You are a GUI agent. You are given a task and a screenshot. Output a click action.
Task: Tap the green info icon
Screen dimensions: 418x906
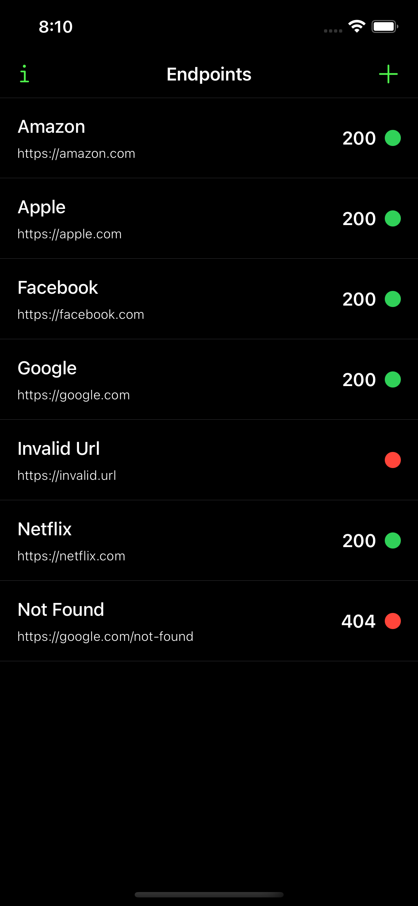click(24, 74)
